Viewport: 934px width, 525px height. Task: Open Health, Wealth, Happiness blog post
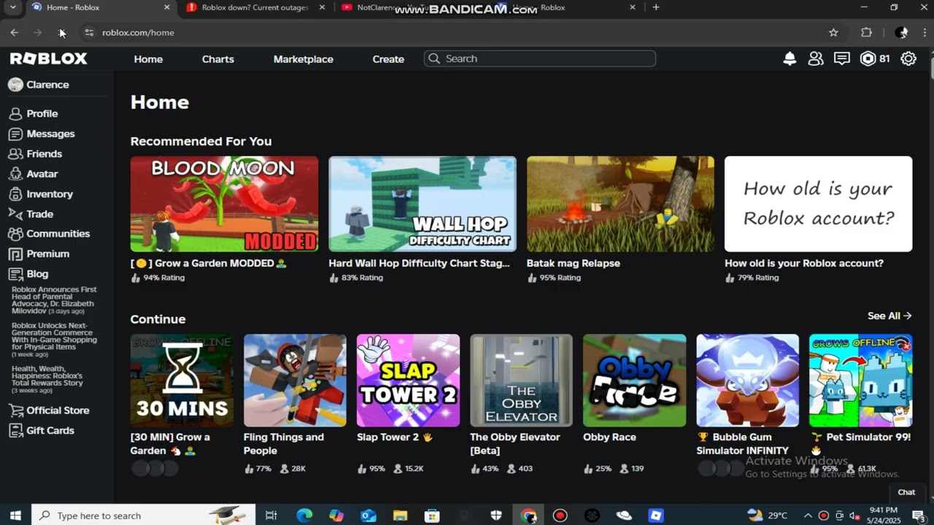(x=47, y=379)
